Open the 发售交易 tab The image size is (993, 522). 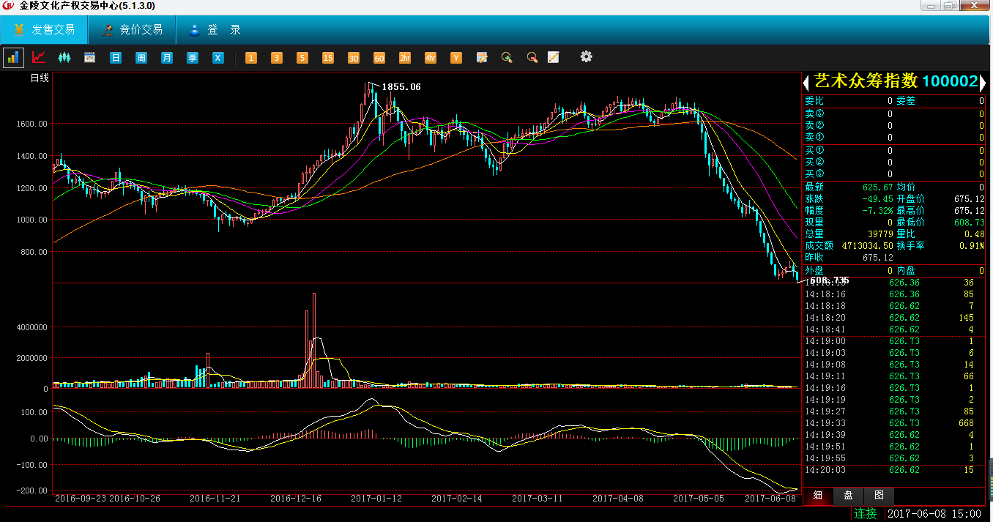tap(44, 30)
